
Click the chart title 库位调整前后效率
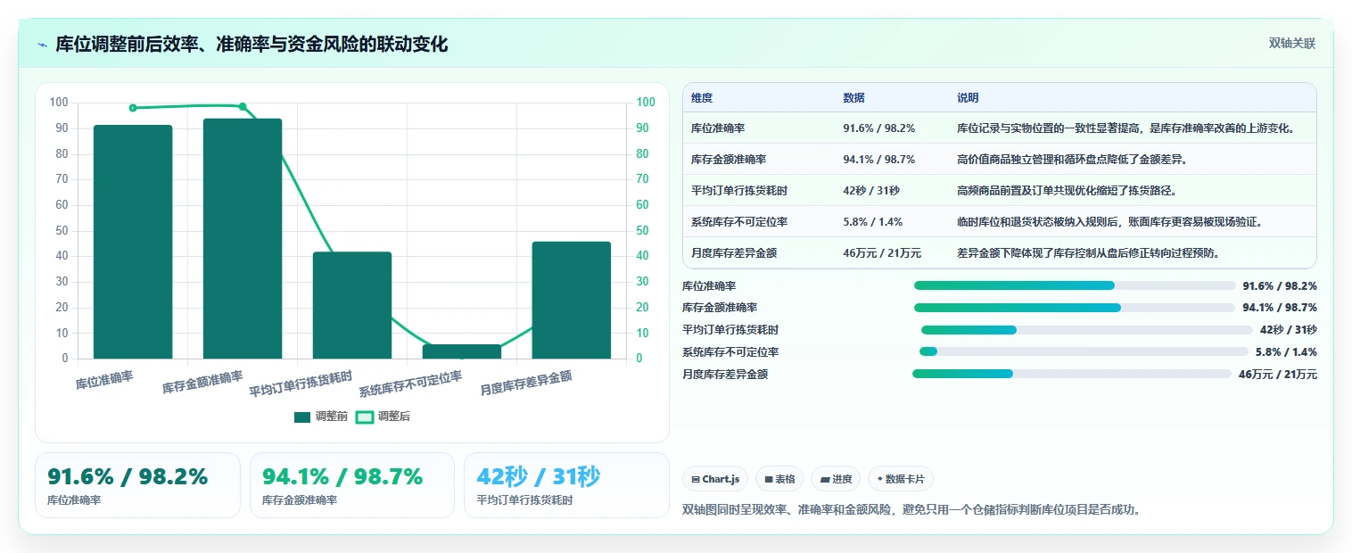[251, 45]
